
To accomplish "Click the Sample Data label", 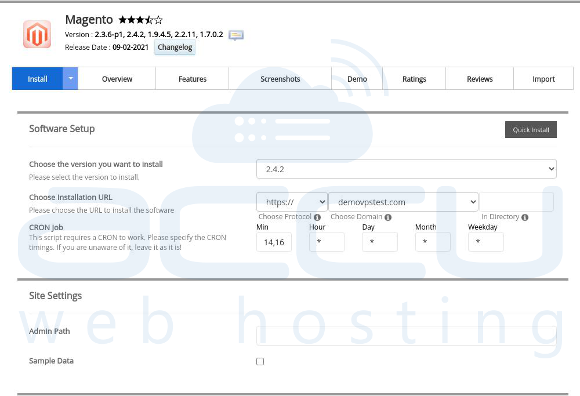I will (x=51, y=361).
